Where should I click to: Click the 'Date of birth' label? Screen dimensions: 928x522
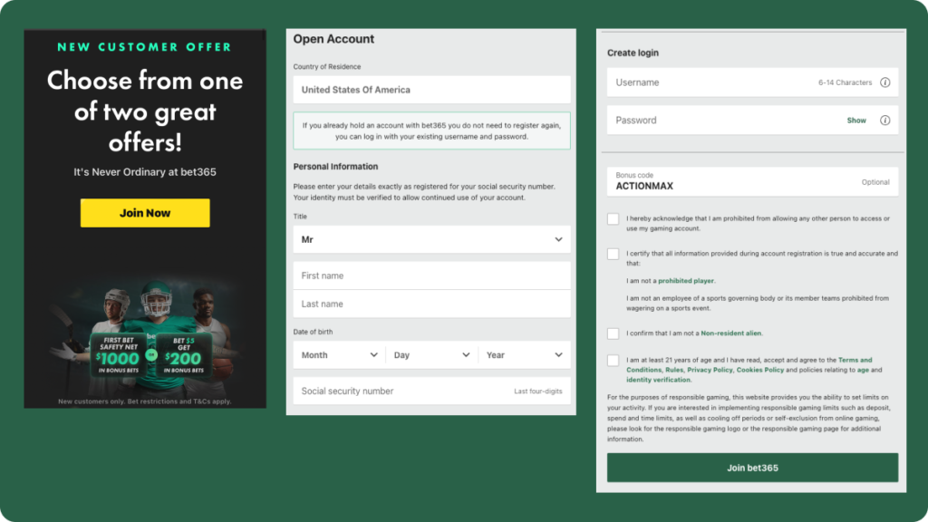tap(313, 332)
